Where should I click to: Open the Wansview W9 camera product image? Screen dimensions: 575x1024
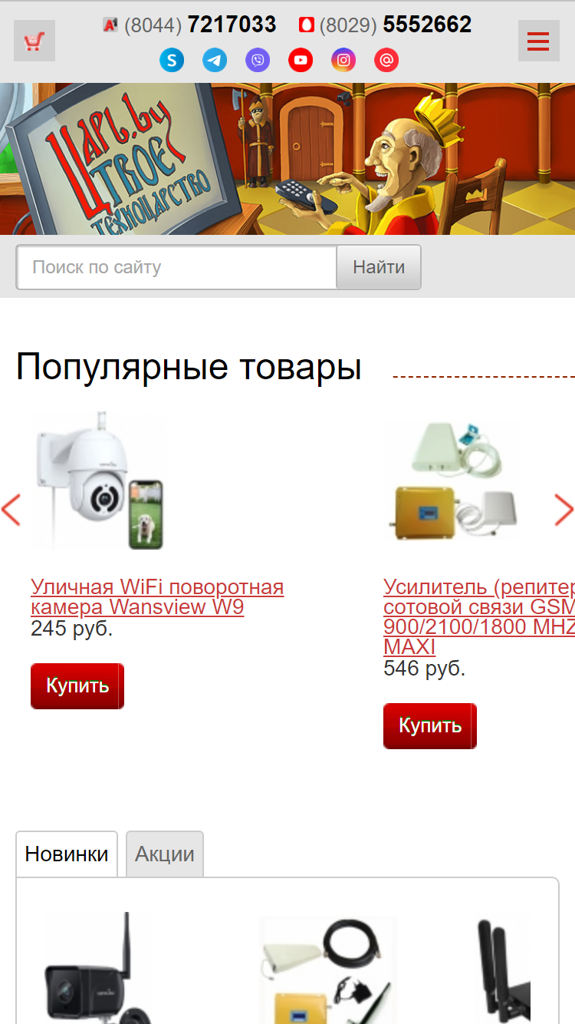pos(97,481)
